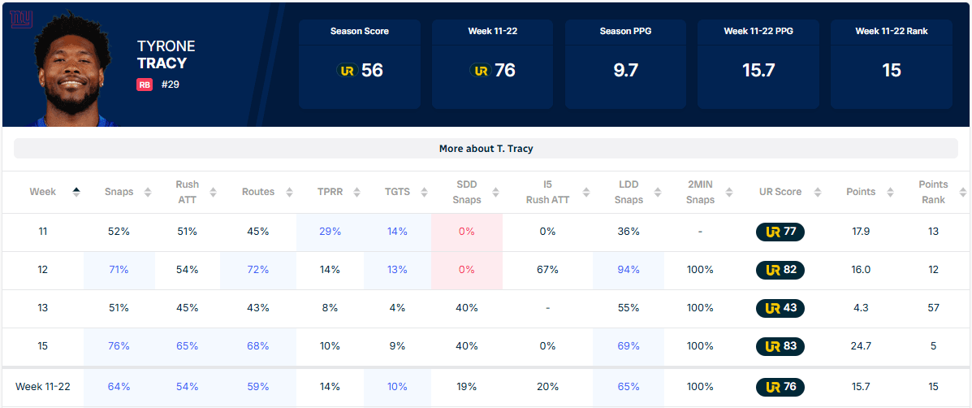Sort table by Week column arrow
Viewport: 972px width, 408px height.
click(x=76, y=192)
